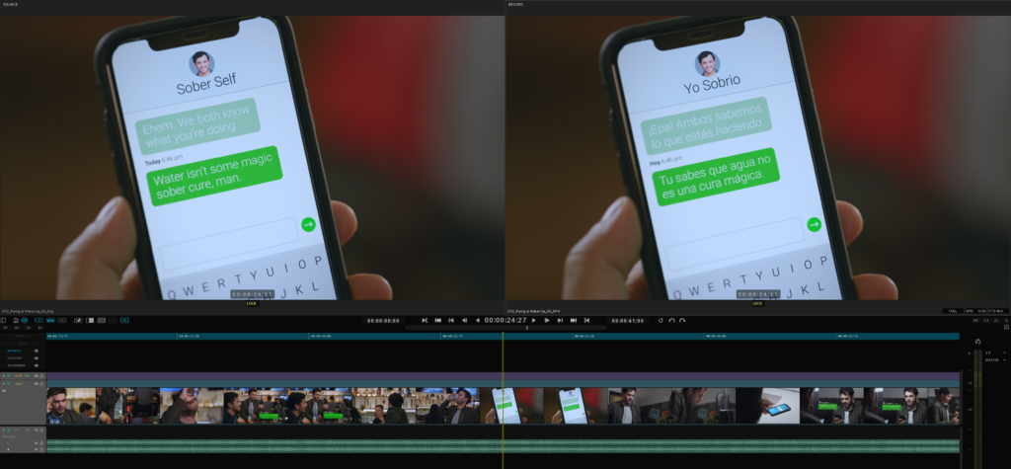Play the sequence in reverse
Image resolution: width=1011 pixels, height=469 pixels.
click(478, 321)
